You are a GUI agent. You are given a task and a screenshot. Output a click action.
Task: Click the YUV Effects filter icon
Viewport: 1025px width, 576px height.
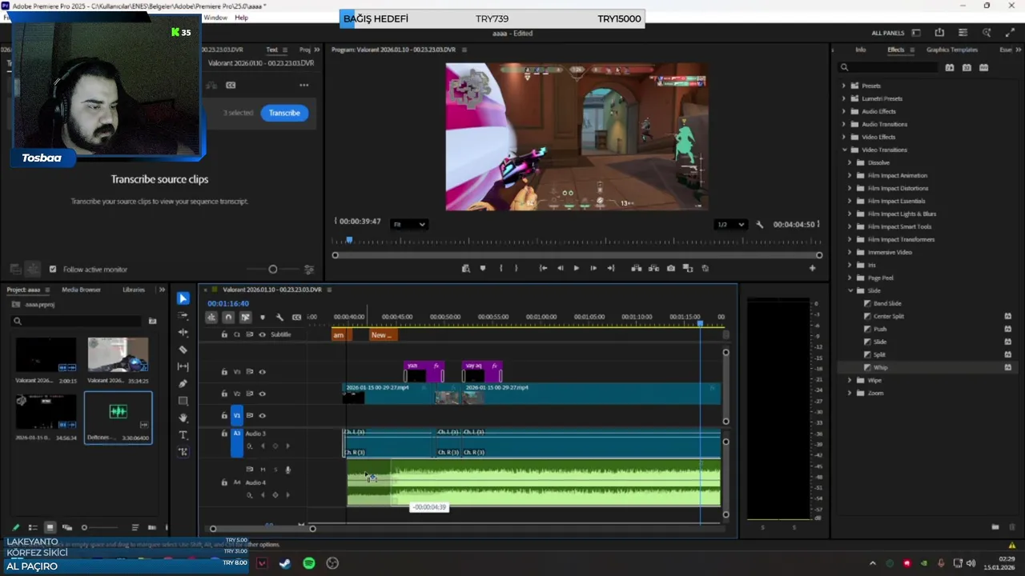coord(983,68)
